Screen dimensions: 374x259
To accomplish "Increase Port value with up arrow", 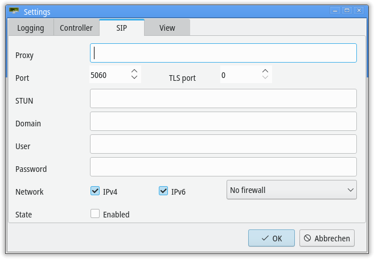I will point(134,71).
